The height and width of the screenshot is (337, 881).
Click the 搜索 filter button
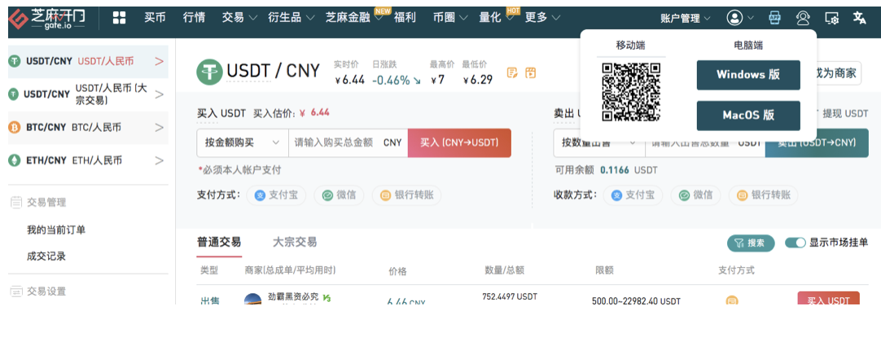coord(751,243)
